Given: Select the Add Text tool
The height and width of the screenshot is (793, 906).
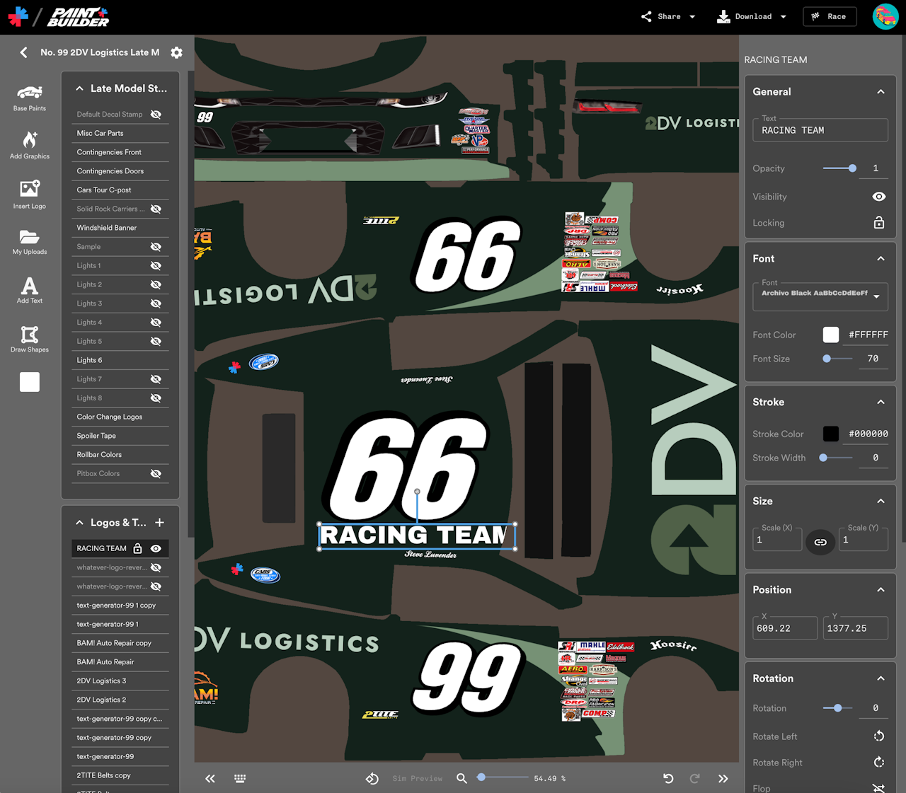Looking at the screenshot, I should [29, 291].
